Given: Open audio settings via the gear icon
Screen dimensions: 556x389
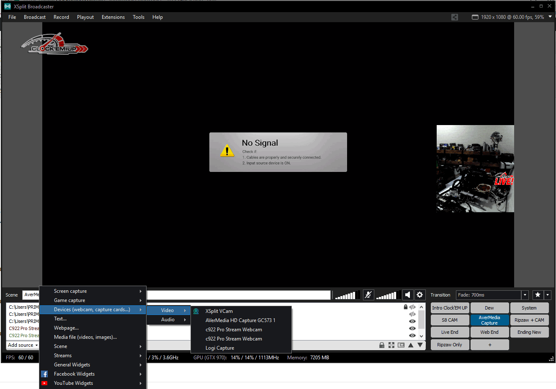Looking at the screenshot, I should [420, 295].
